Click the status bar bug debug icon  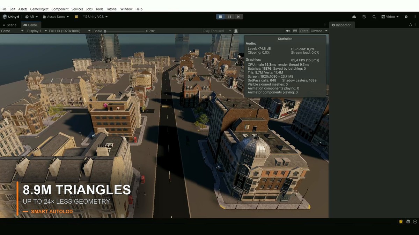(401, 221)
